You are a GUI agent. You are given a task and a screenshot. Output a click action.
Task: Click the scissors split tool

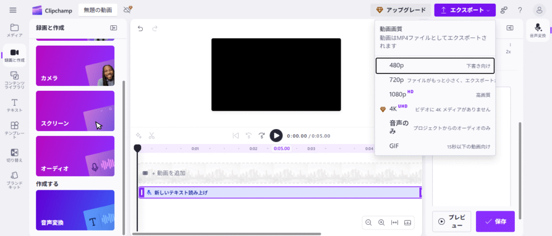[x=152, y=135]
